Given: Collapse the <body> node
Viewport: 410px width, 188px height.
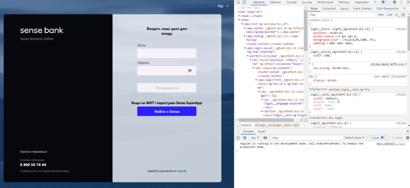Looking at the screenshot, I should click(x=239, y=20).
